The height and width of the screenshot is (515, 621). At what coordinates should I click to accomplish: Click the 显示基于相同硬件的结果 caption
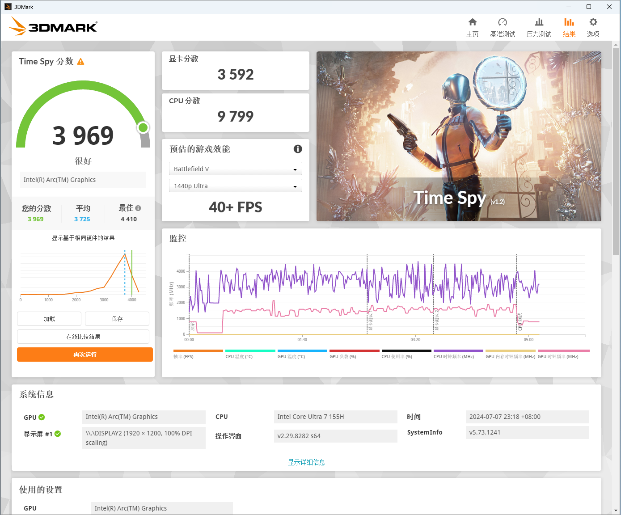pos(83,238)
